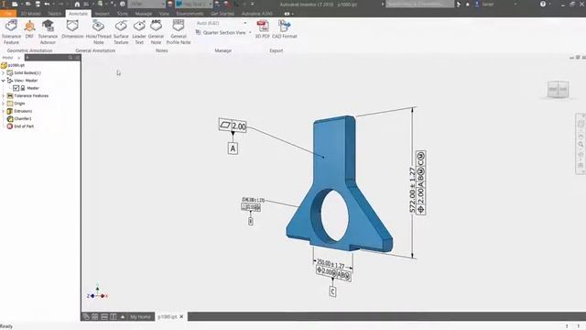Open the Tools ribbon tab
The width and height of the screenshot is (586, 330).
(122, 14)
